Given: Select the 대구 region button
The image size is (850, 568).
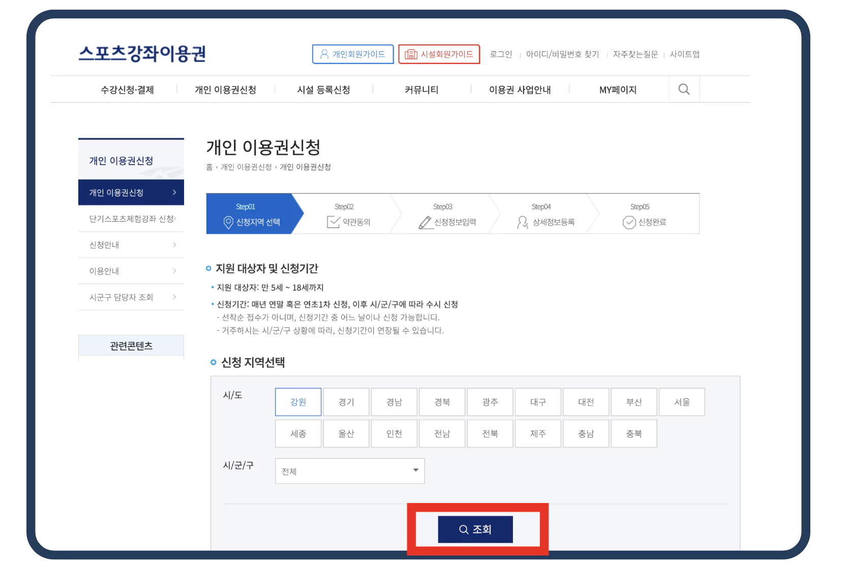Looking at the screenshot, I should [x=538, y=402].
